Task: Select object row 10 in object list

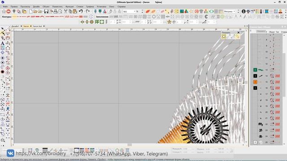Action: 266,52
